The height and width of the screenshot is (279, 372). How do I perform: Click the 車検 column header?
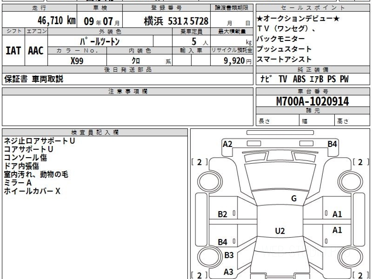[100, 8]
